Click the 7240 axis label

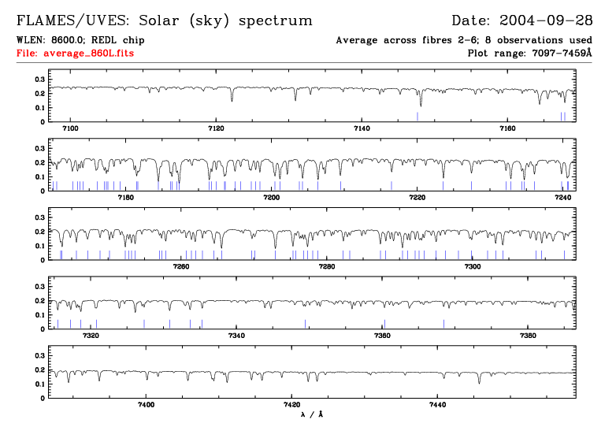pos(563,198)
